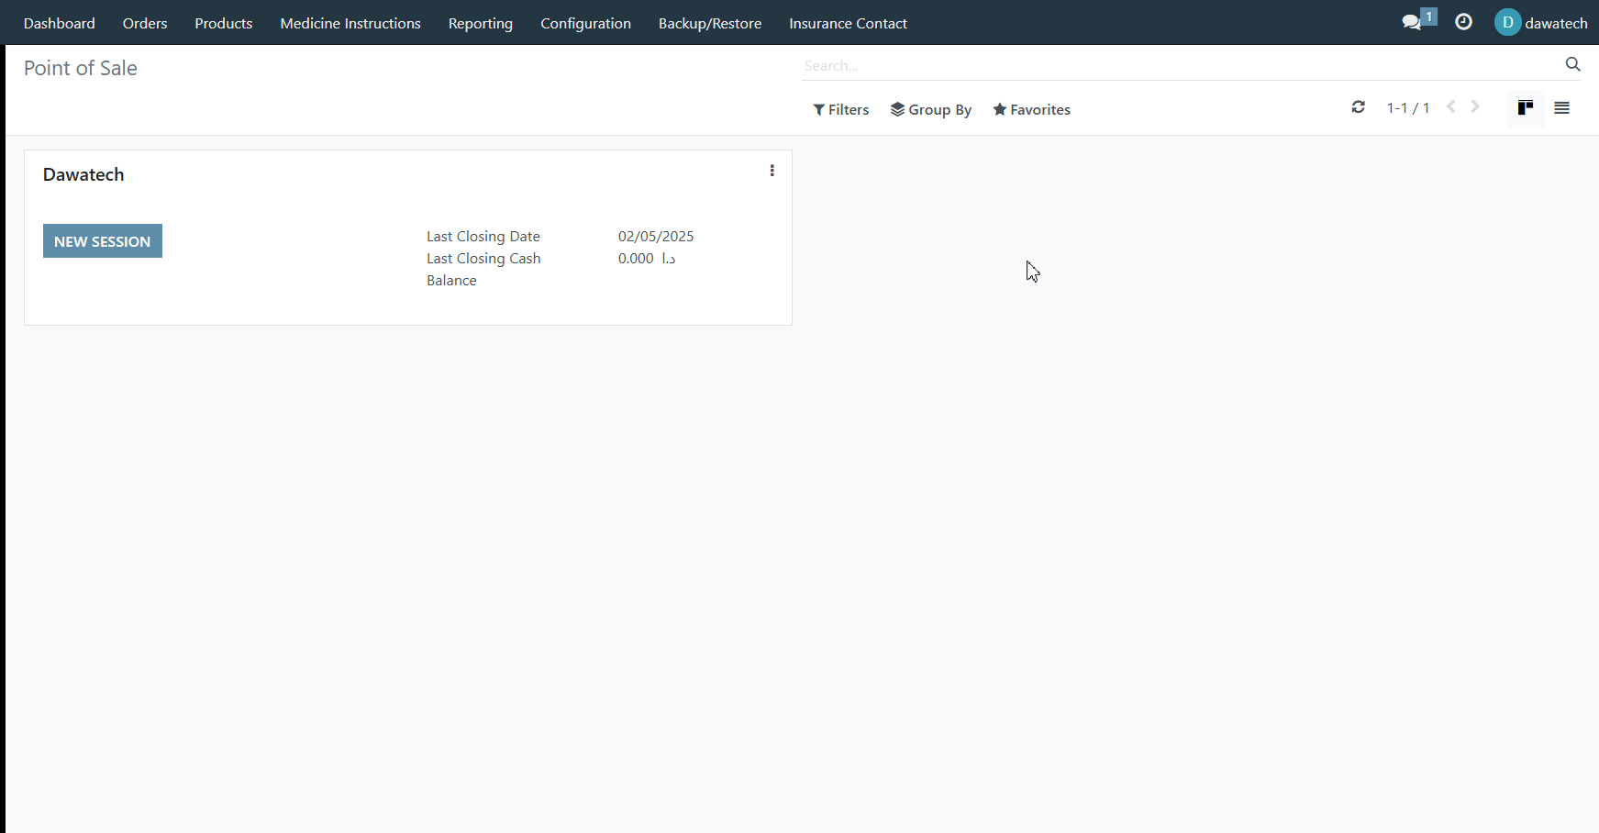Open the Orders menu
1599x833 pixels.
click(x=145, y=23)
